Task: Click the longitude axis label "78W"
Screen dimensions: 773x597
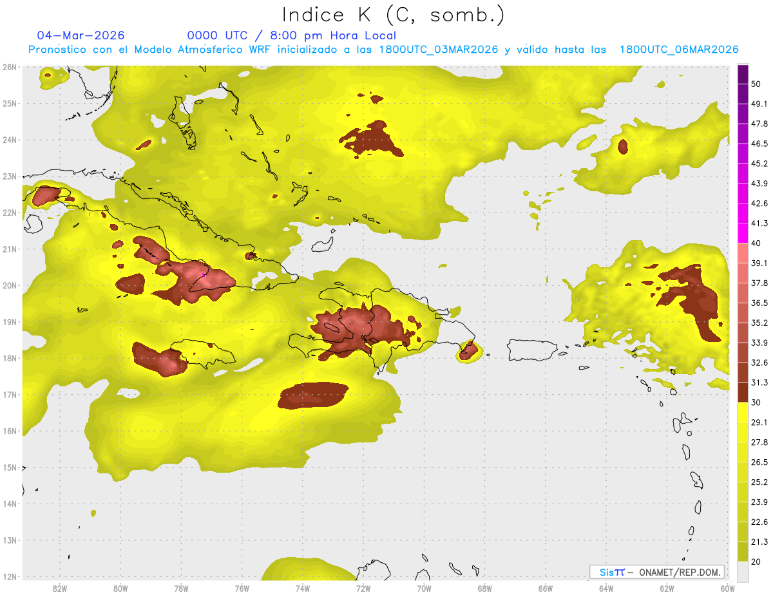Action: coord(181,588)
